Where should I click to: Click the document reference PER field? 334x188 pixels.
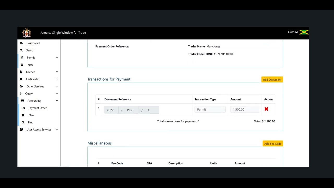coord(132,110)
